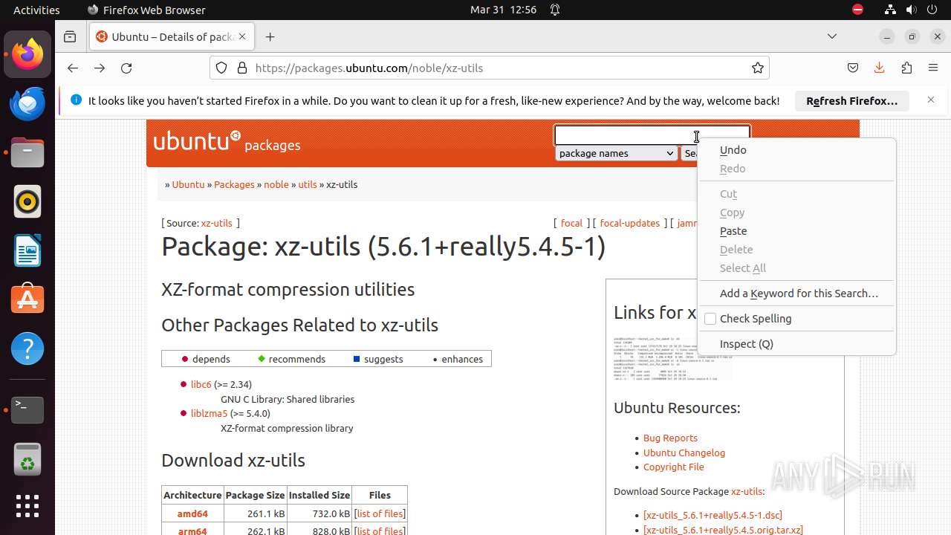Launch LibreOffice Writer from dock
Screen dimensions: 951x535
tap(27, 250)
